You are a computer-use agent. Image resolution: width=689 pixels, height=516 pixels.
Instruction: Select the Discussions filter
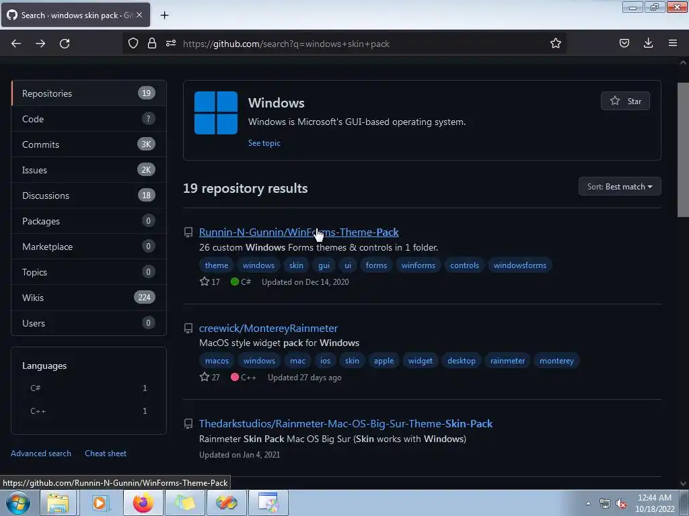click(89, 196)
